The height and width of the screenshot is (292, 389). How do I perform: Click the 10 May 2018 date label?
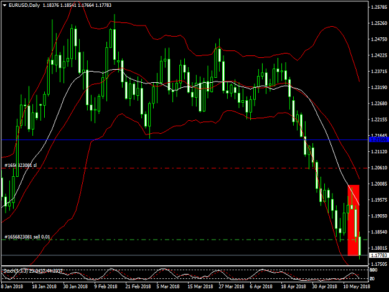[357, 286]
